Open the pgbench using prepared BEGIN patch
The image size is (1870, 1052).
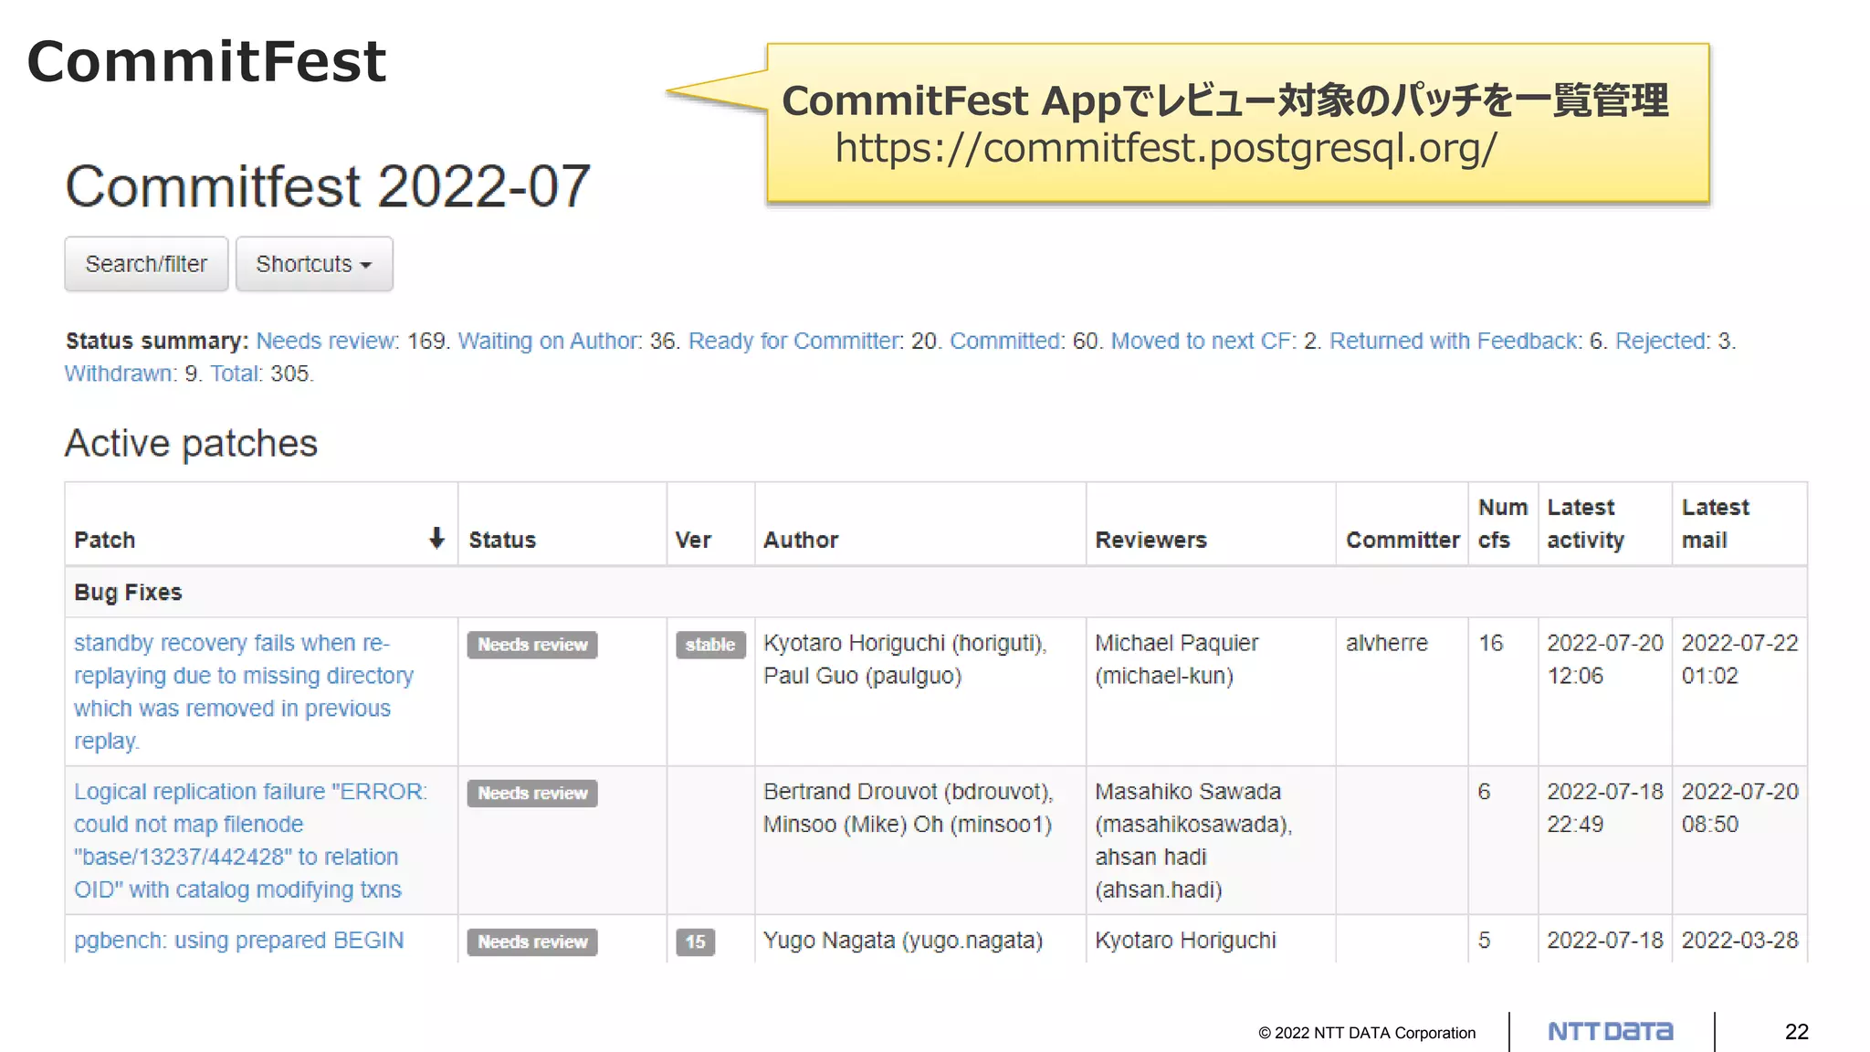point(238,941)
